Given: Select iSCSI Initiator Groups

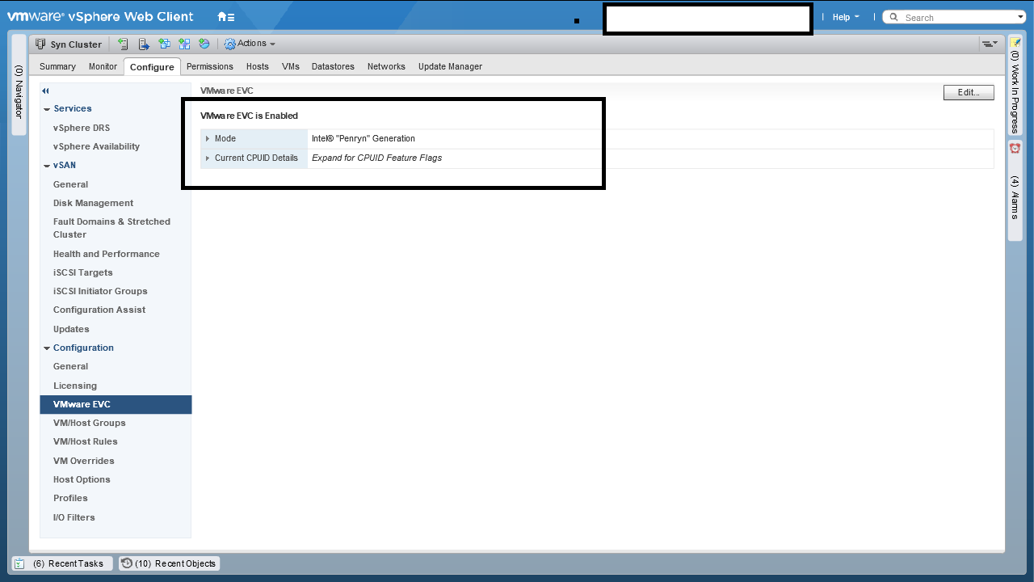Looking at the screenshot, I should [100, 291].
